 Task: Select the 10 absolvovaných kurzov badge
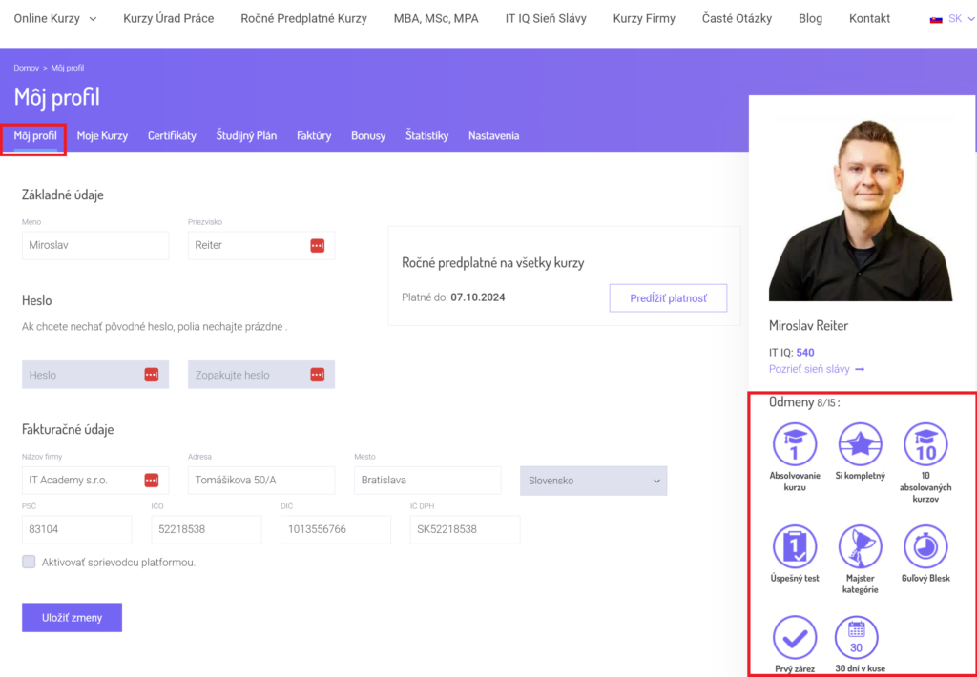925,443
